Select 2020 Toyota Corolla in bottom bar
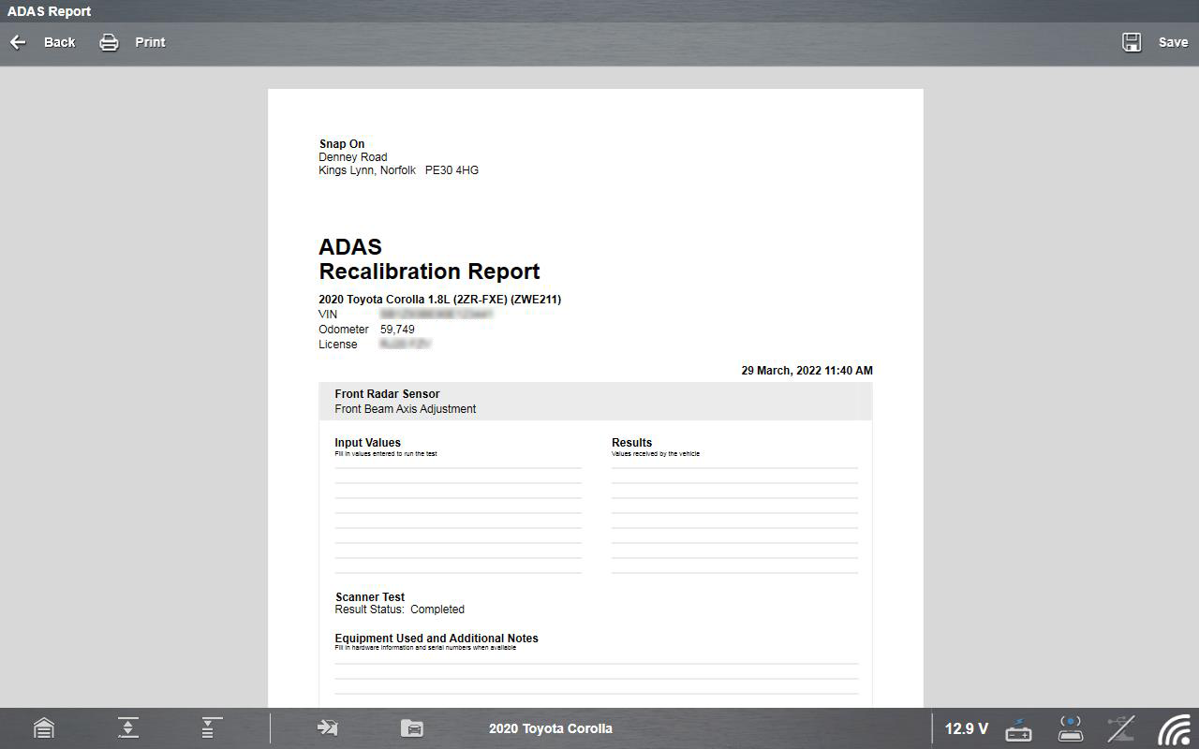The height and width of the screenshot is (749, 1199). click(551, 728)
